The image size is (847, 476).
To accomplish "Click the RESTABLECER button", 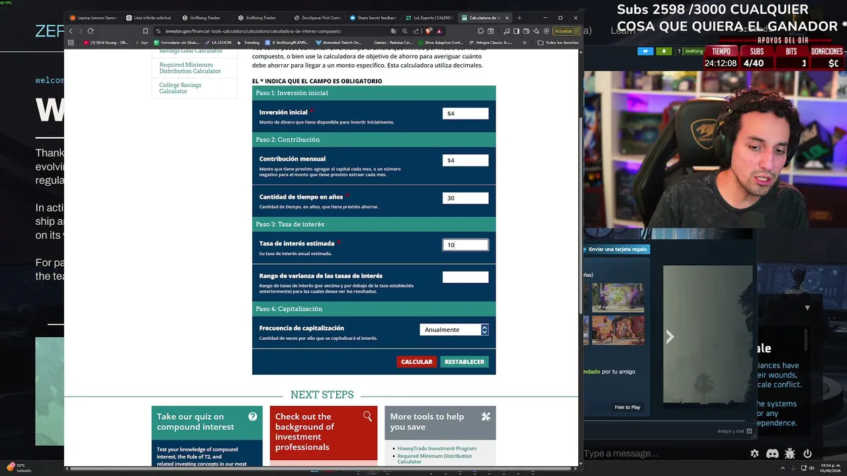I will (x=464, y=362).
